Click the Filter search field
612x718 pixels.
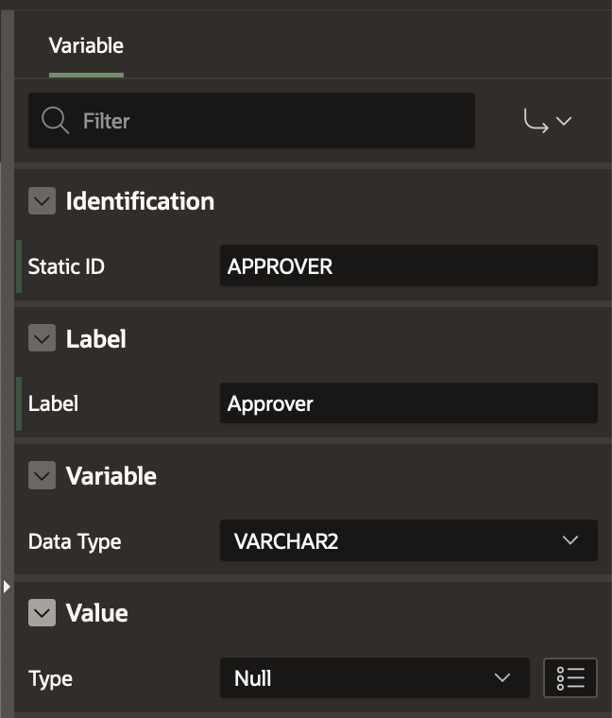tap(274, 121)
